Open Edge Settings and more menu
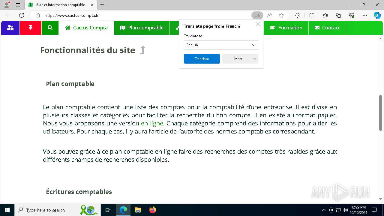The width and height of the screenshot is (384, 216). (365, 15)
